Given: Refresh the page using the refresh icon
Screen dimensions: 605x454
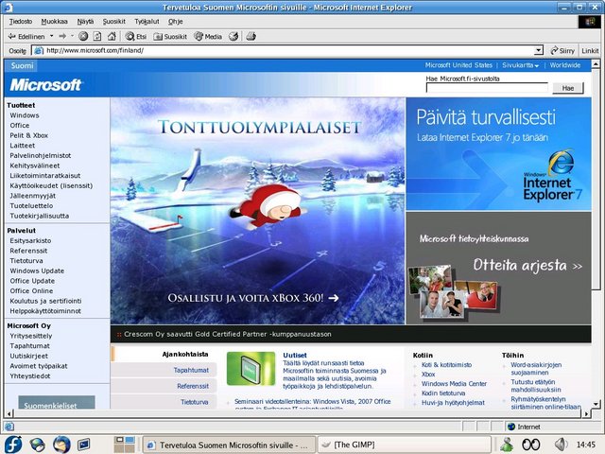Looking at the screenshot, I should pos(97,36).
